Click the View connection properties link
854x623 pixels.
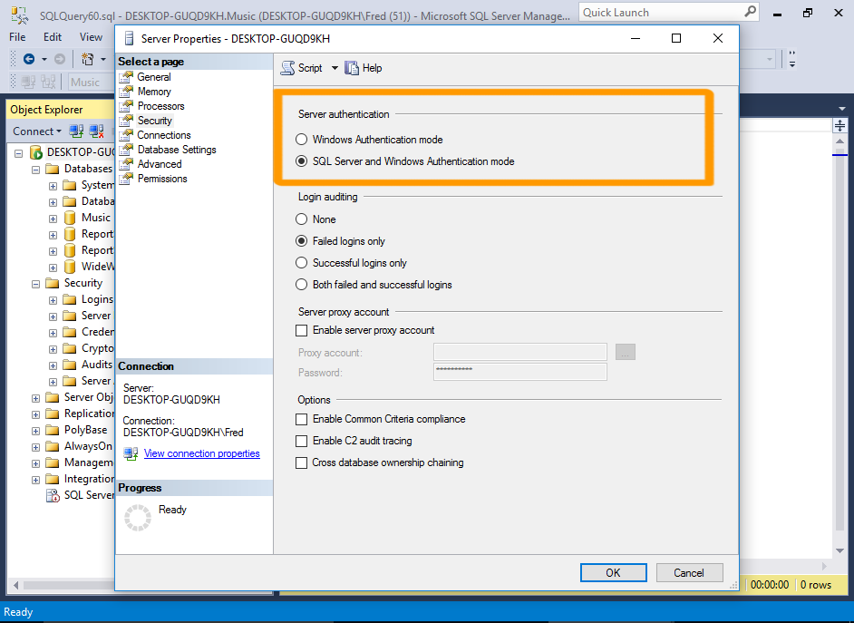point(201,453)
